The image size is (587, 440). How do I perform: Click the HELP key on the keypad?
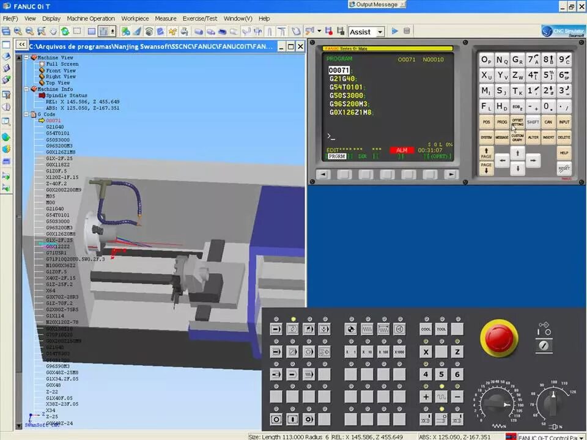pyautogui.click(x=564, y=153)
